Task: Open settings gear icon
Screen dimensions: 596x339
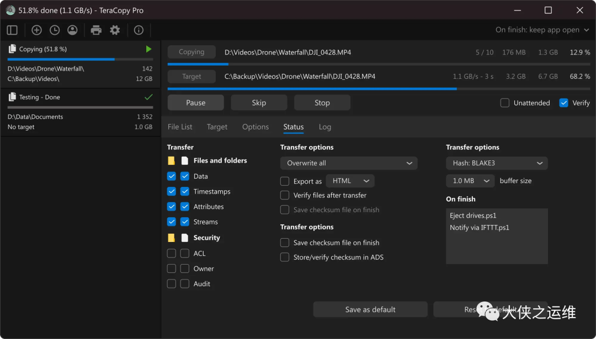Action: 115,30
